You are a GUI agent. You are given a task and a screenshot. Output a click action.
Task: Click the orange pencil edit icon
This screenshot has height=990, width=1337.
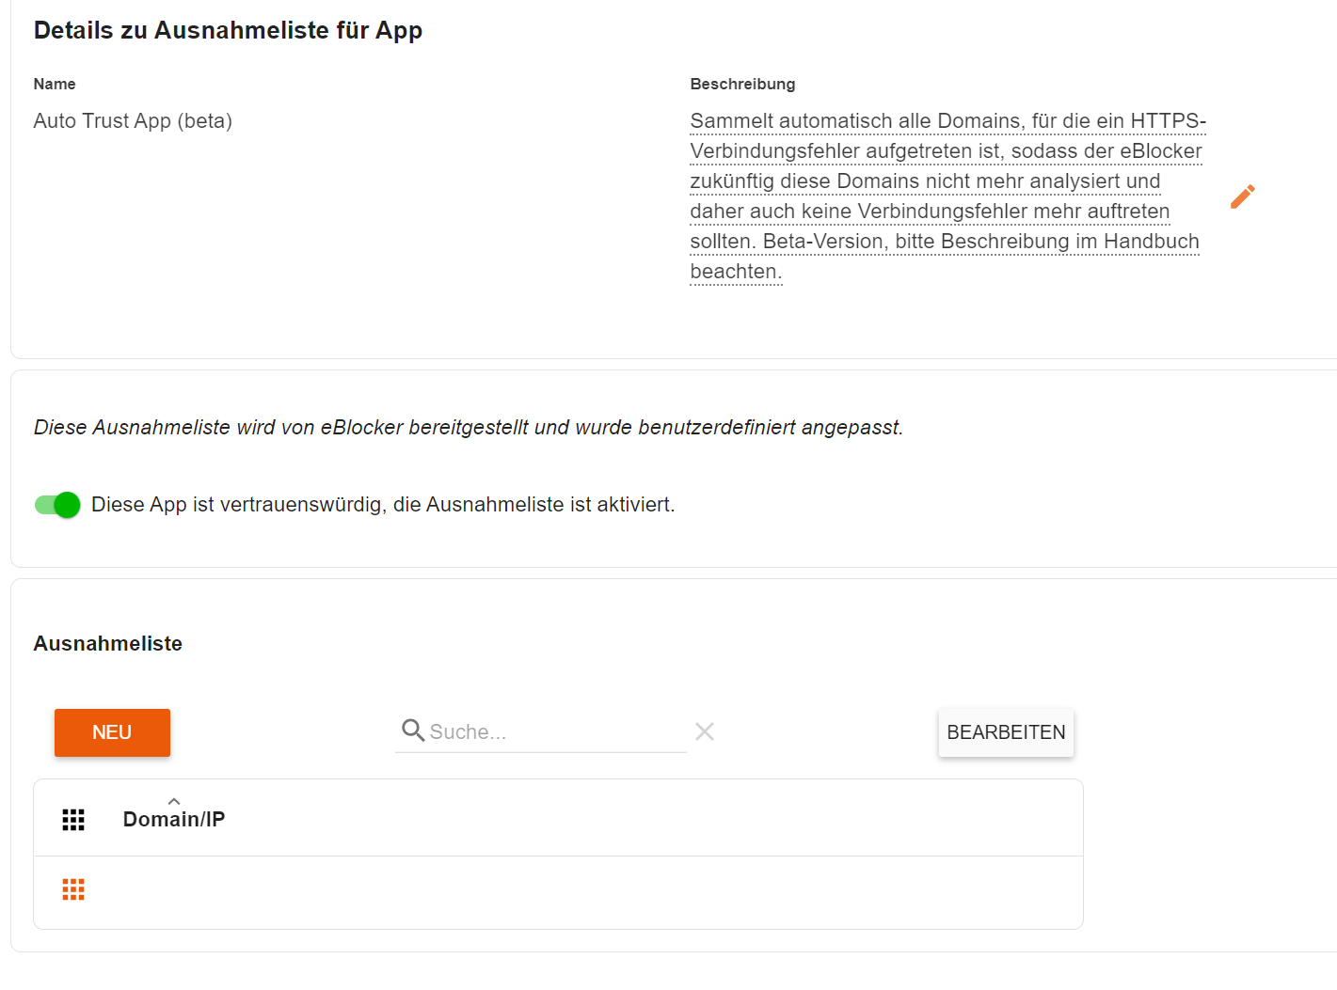coord(1242,196)
